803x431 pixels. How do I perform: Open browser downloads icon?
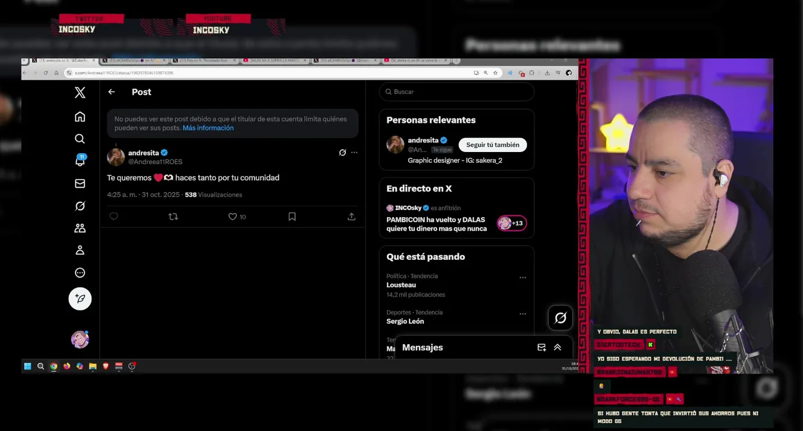pos(547,72)
